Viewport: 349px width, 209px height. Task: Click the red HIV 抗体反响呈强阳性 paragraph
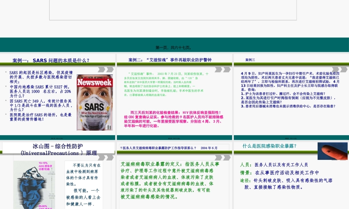tap(173, 119)
